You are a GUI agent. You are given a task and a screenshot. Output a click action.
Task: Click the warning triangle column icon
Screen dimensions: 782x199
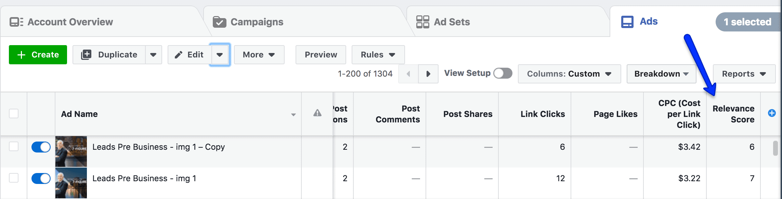(317, 113)
